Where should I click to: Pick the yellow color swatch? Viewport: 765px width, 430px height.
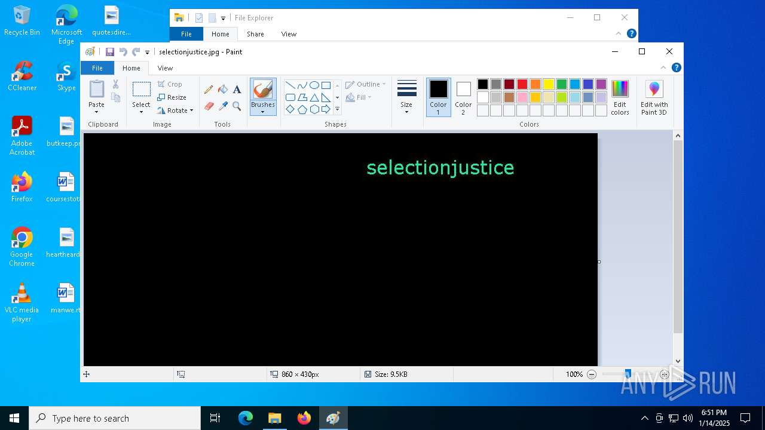549,84
